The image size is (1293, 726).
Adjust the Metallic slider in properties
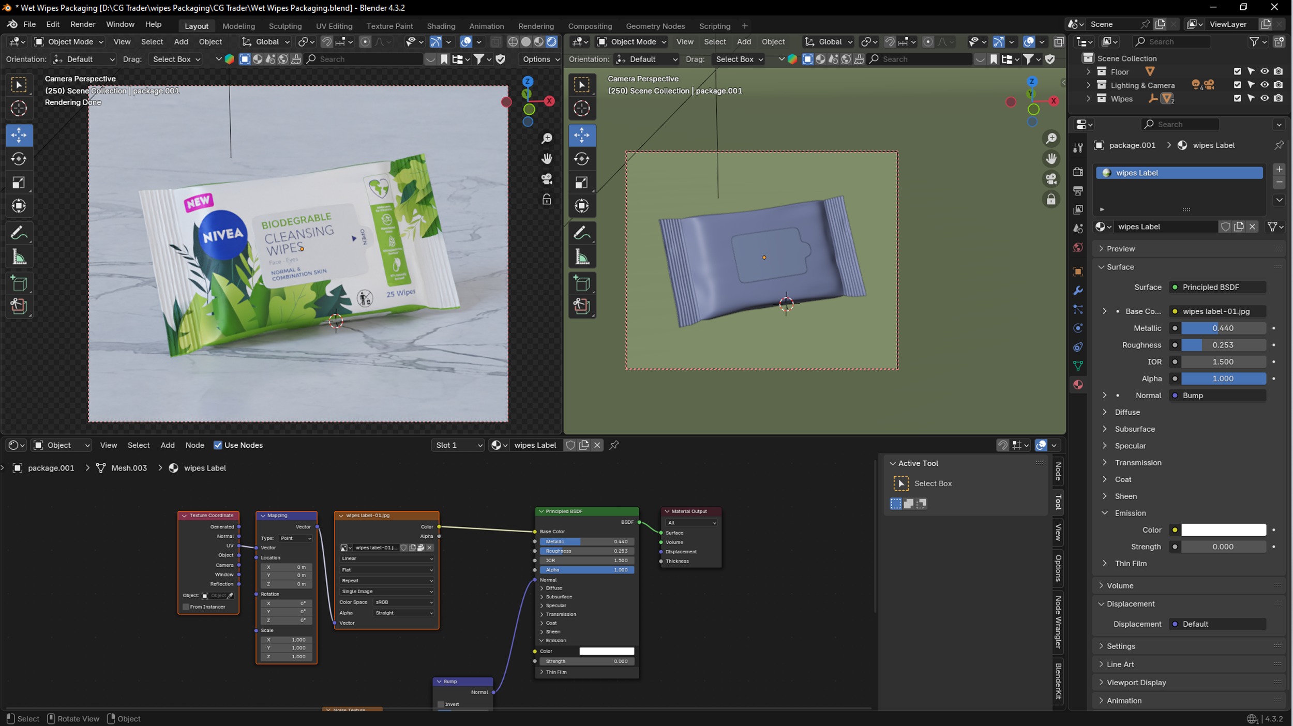tap(1223, 328)
